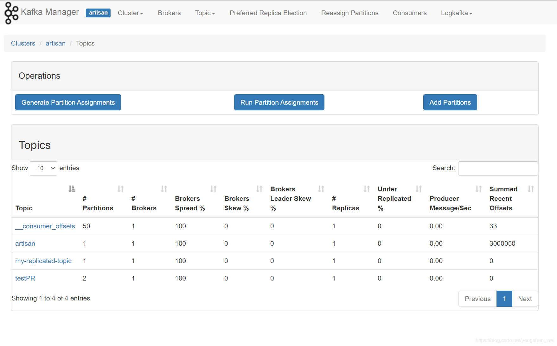The image size is (557, 346).
Task: Sort by the Summed Recent Offsets icon
Action: coord(531,189)
